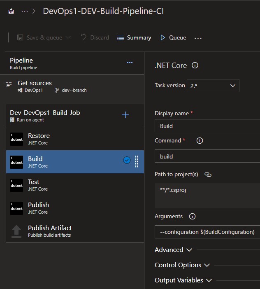Expand the Control Options section
Viewport: 260px width, 289px height.
point(182,265)
